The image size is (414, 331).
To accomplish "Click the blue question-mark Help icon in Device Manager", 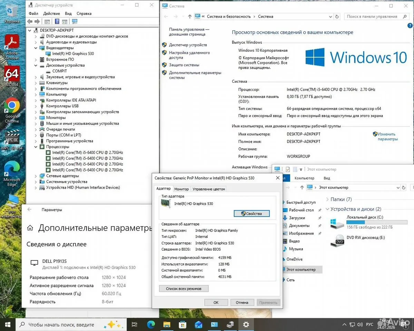I will tap(57, 21).
